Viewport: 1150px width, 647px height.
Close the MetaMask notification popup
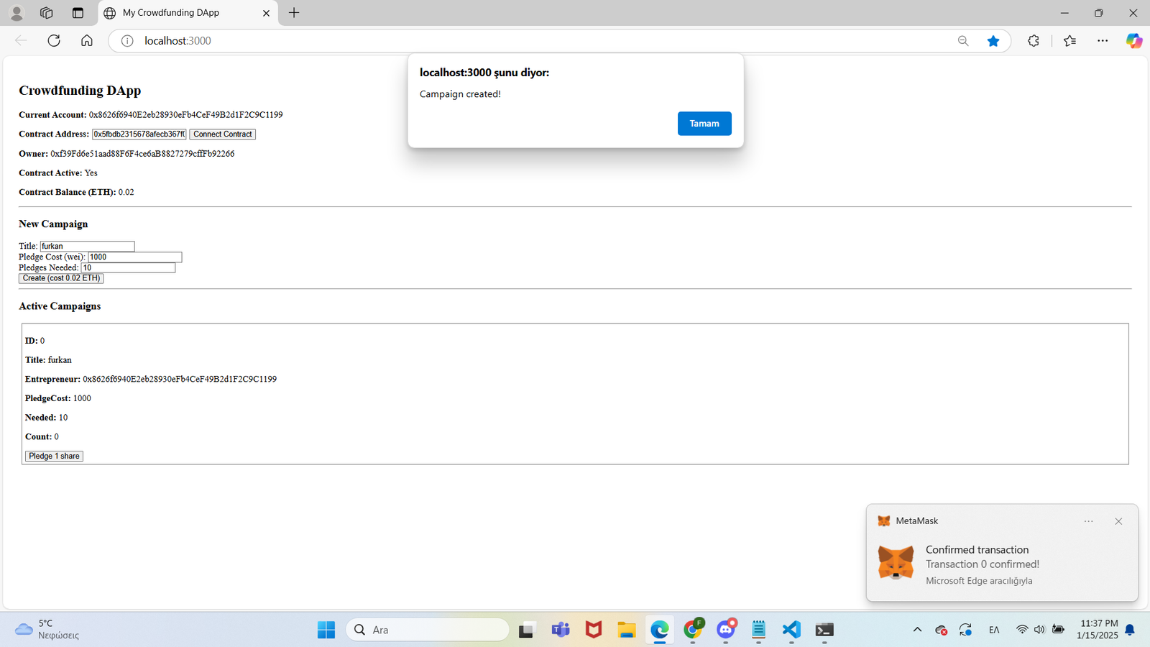point(1118,521)
